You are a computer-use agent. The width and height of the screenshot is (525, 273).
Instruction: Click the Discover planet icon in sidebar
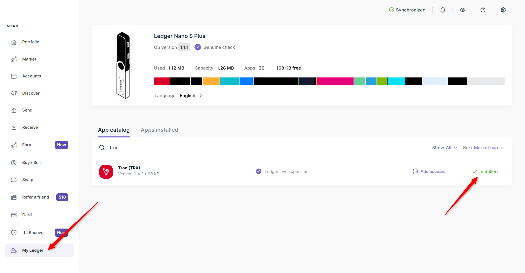[14, 93]
